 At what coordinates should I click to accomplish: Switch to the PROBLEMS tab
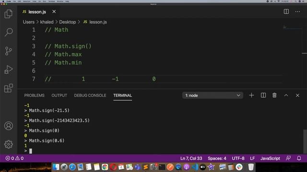click(x=34, y=96)
